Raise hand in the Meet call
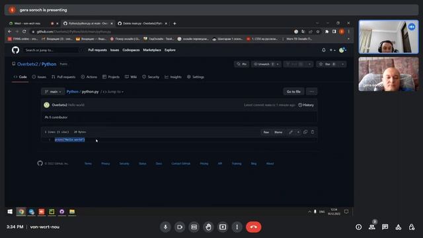423x238 pixels. (x=208, y=227)
